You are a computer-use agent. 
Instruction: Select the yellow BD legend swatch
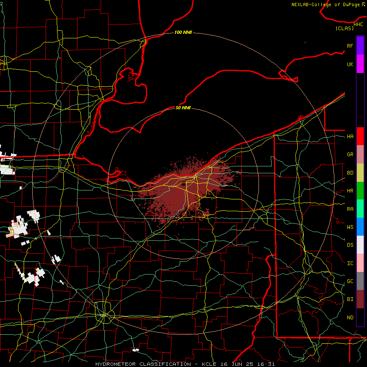360,173
